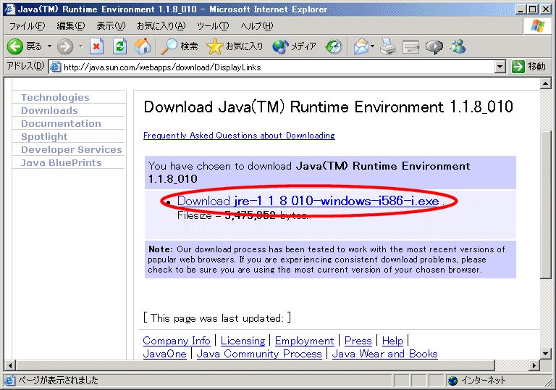Download jre-1_1_8_010-windows-i586-i.exe link
The image size is (556, 390).
point(308,201)
